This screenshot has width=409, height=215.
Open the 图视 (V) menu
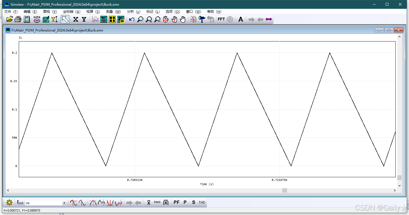point(50,12)
